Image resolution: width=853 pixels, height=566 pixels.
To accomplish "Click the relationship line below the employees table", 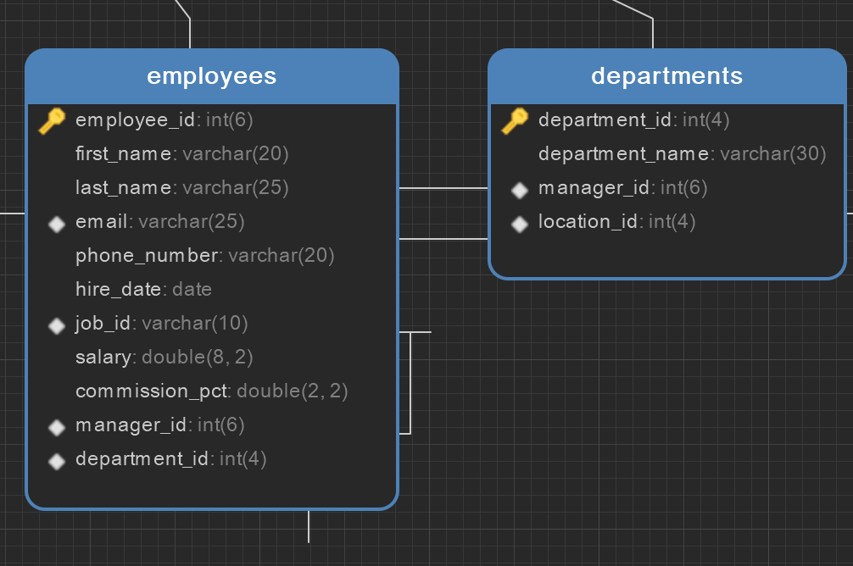I will pos(309,527).
